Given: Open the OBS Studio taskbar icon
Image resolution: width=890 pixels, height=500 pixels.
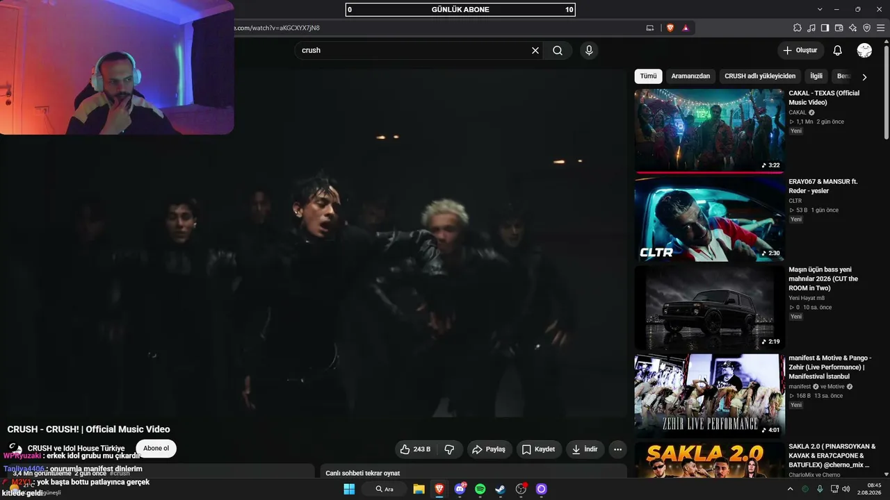Looking at the screenshot, I should coord(521,489).
